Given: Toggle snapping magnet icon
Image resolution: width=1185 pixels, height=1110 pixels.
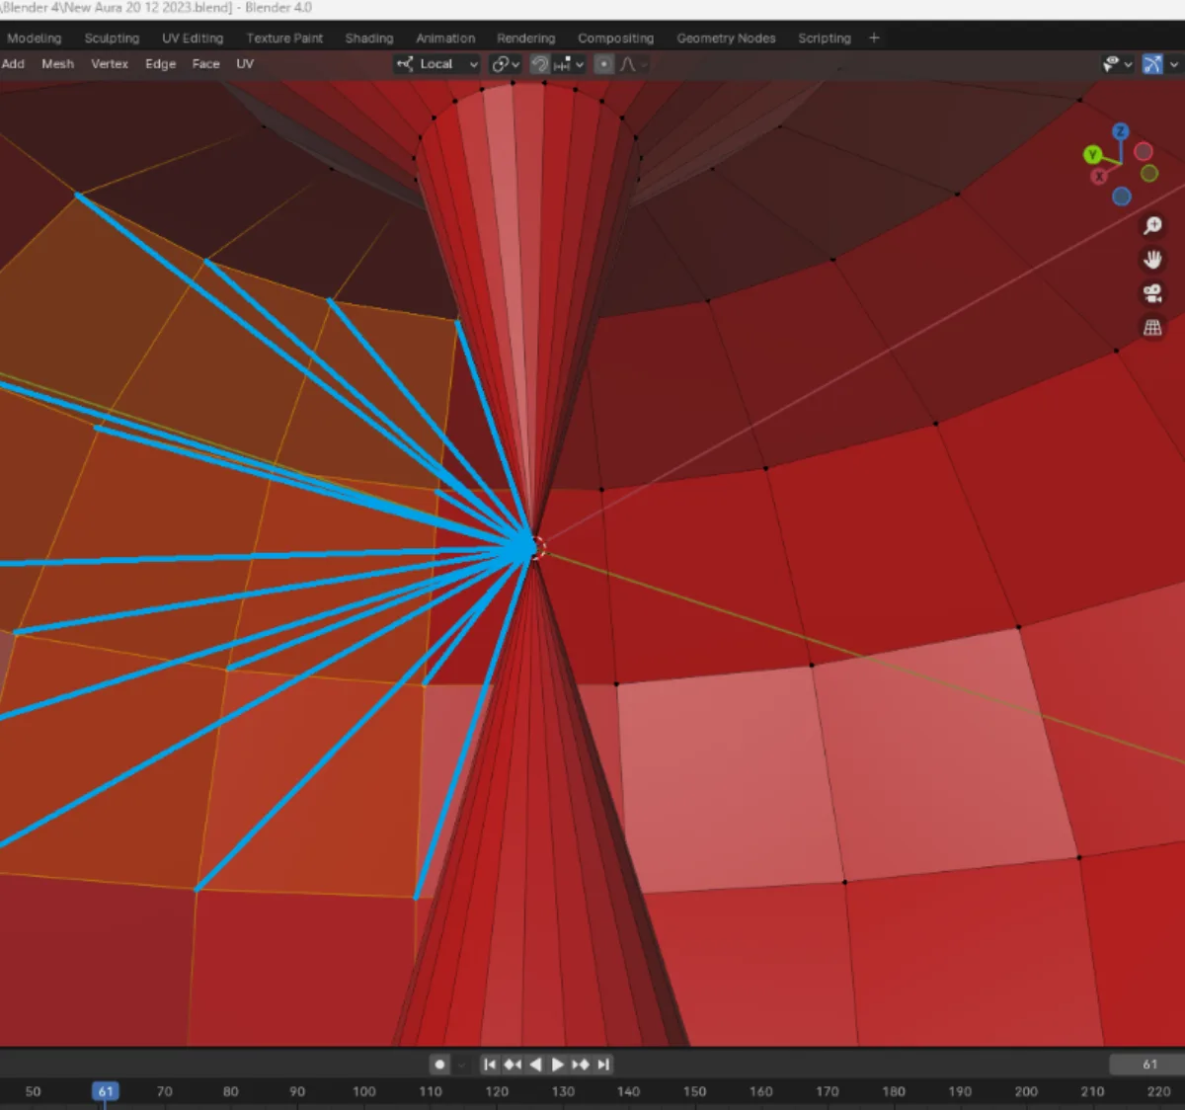Looking at the screenshot, I should point(540,64).
